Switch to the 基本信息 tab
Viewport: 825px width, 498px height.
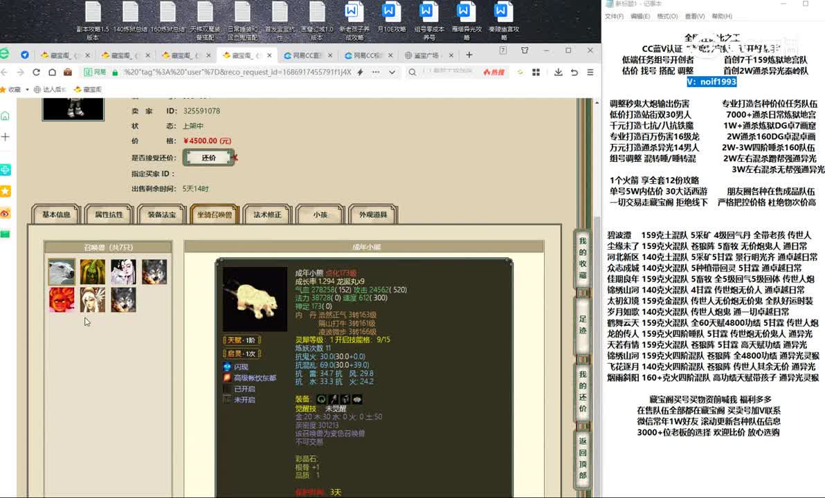pos(56,214)
